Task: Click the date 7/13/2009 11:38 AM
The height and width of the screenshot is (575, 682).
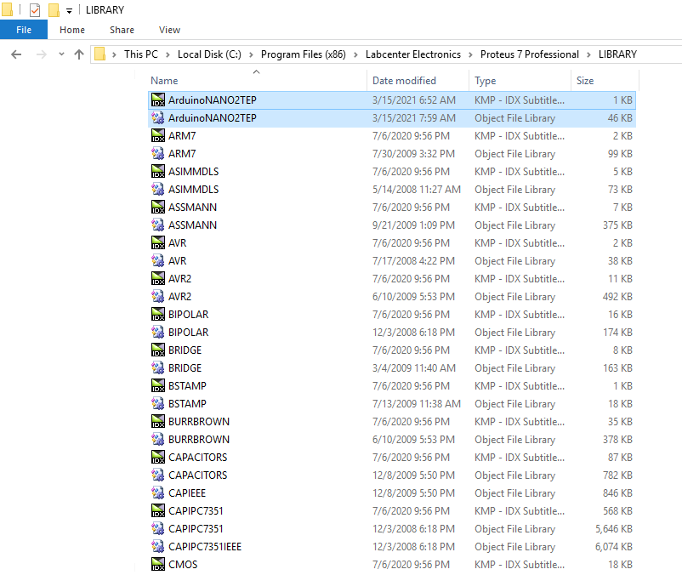Action: tap(416, 404)
